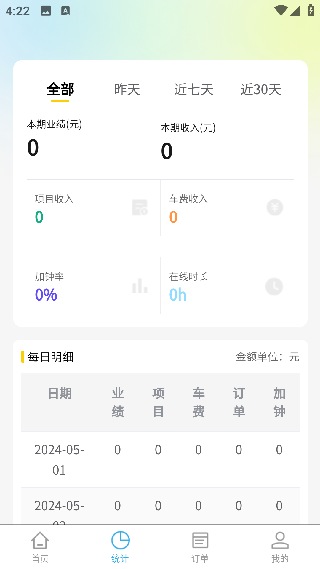Open the 订单 orders icon
This screenshot has height=569, width=320.
200,541
